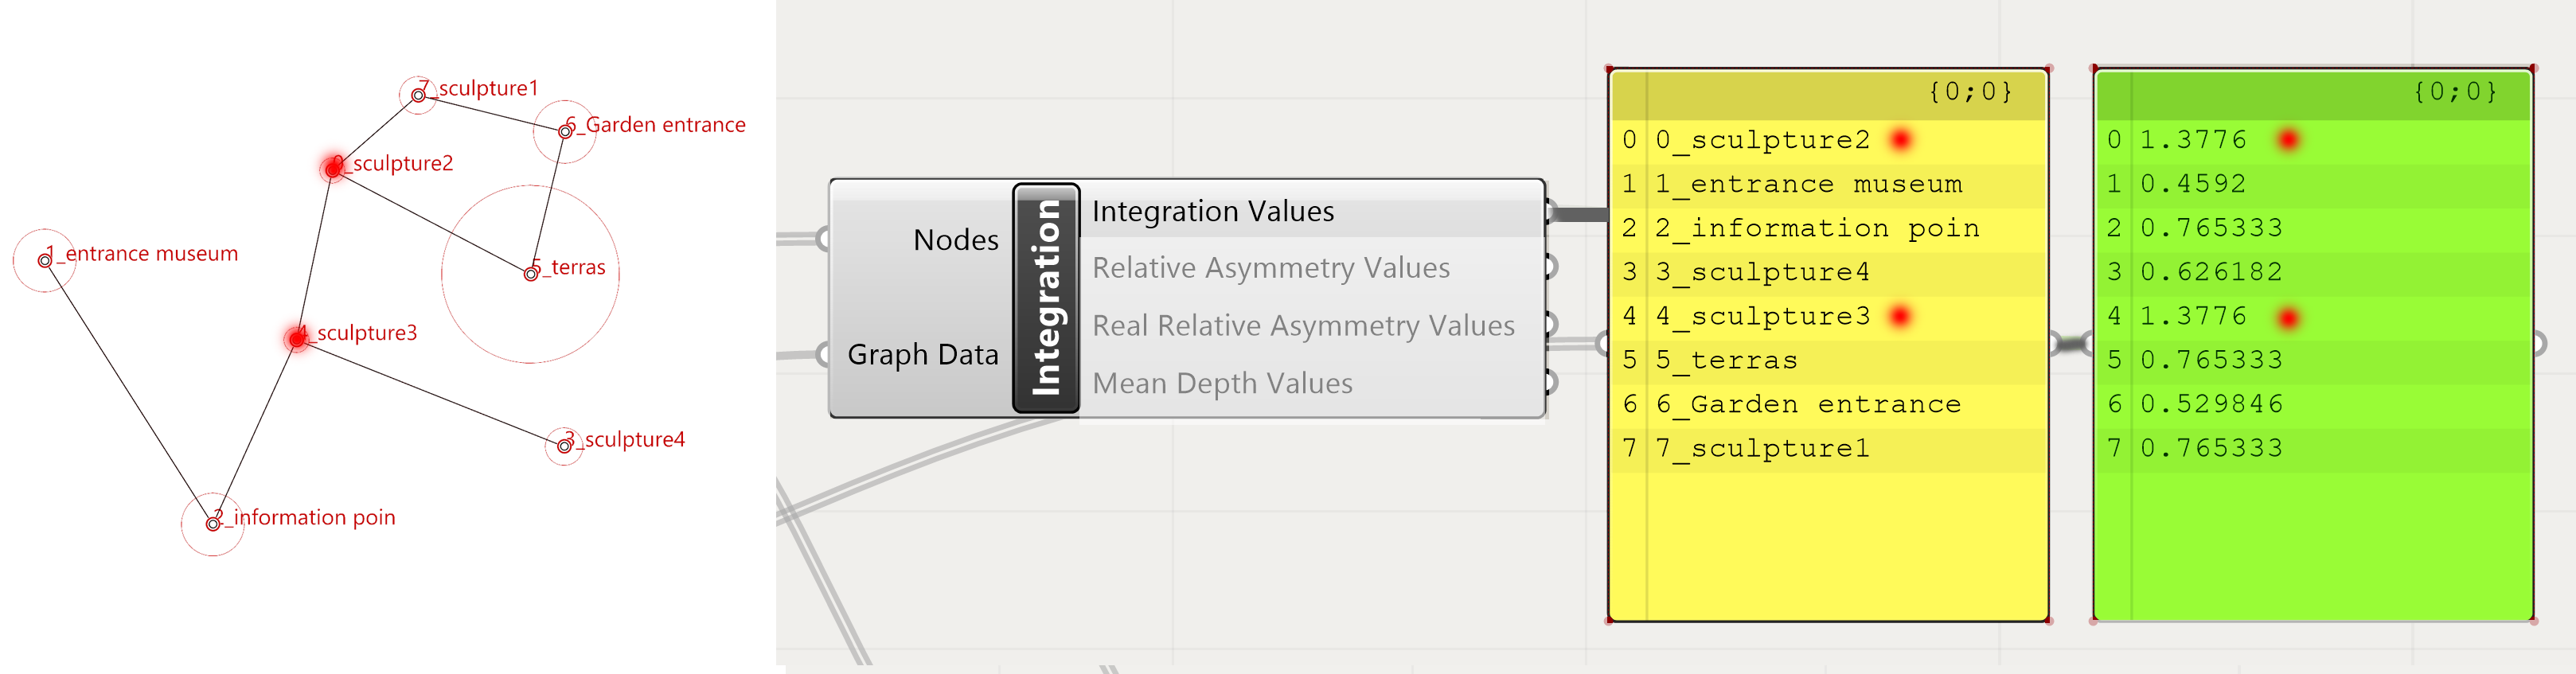
Task: Click the 0.4592 value in green panel
Action: tap(2193, 185)
